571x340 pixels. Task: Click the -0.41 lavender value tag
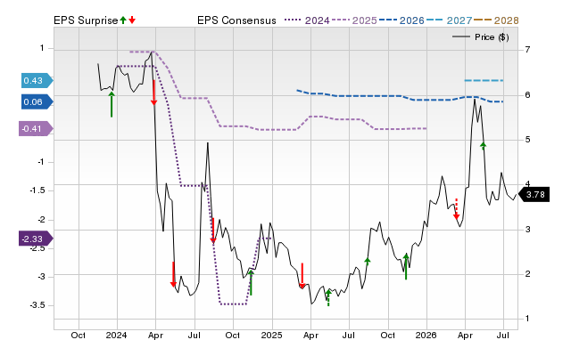(x=36, y=128)
